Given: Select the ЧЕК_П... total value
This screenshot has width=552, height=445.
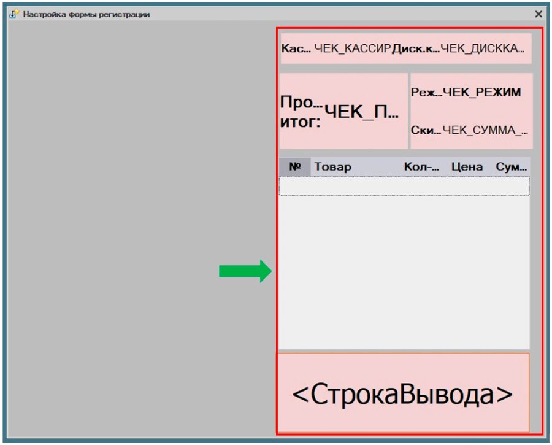Looking at the screenshot, I should (361, 112).
